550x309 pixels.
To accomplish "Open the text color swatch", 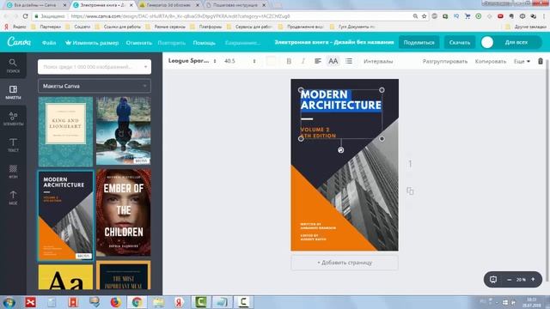I will [271, 61].
